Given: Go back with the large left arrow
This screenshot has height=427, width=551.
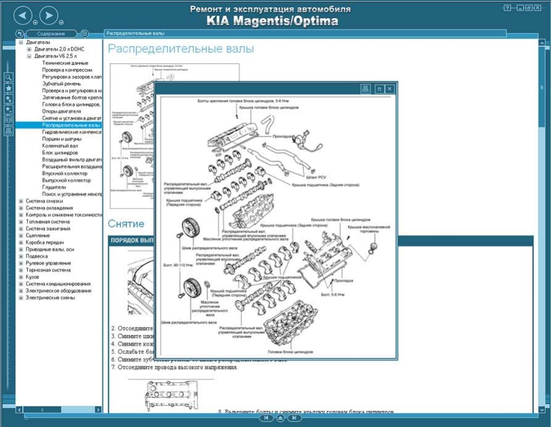Looking at the screenshot, I should pos(23,15).
